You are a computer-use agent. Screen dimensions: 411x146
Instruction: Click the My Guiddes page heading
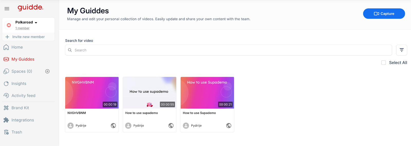click(88, 11)
